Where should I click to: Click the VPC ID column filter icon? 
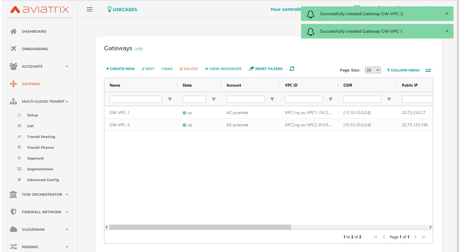331,99
